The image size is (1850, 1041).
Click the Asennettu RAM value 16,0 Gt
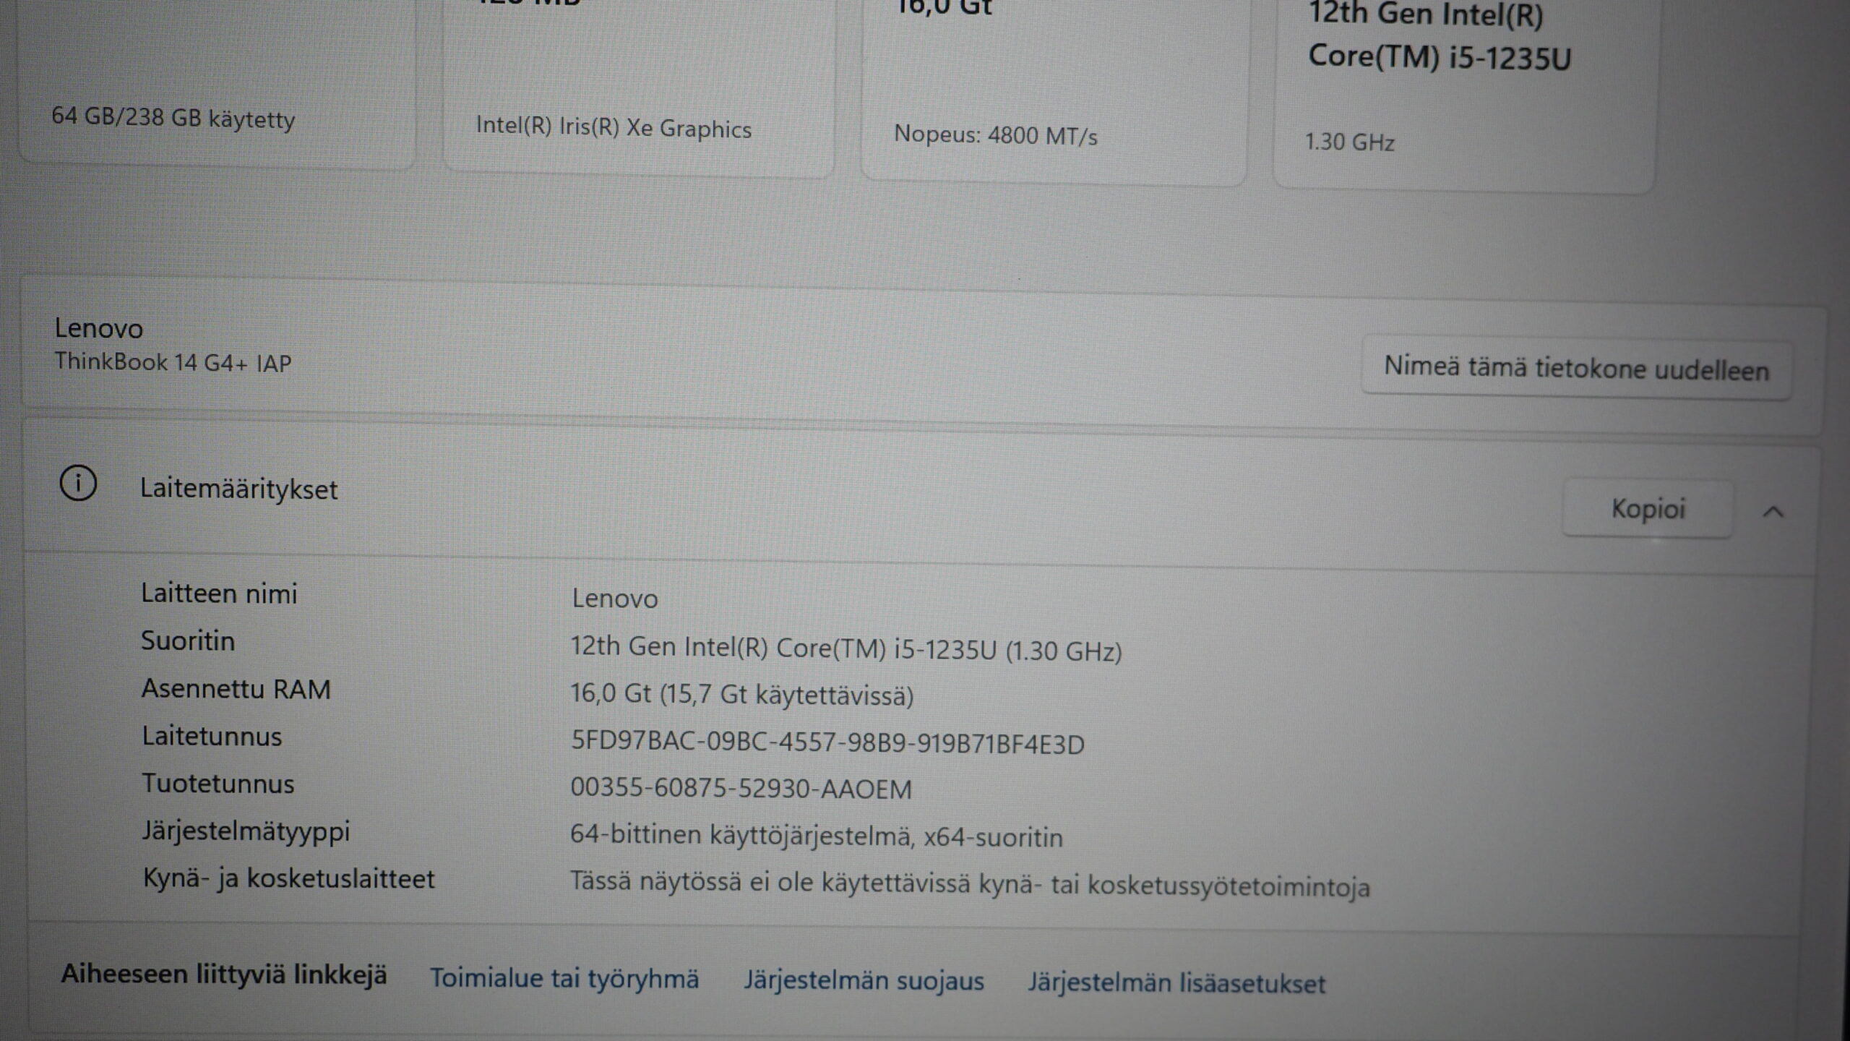click(x=741, y=695)
